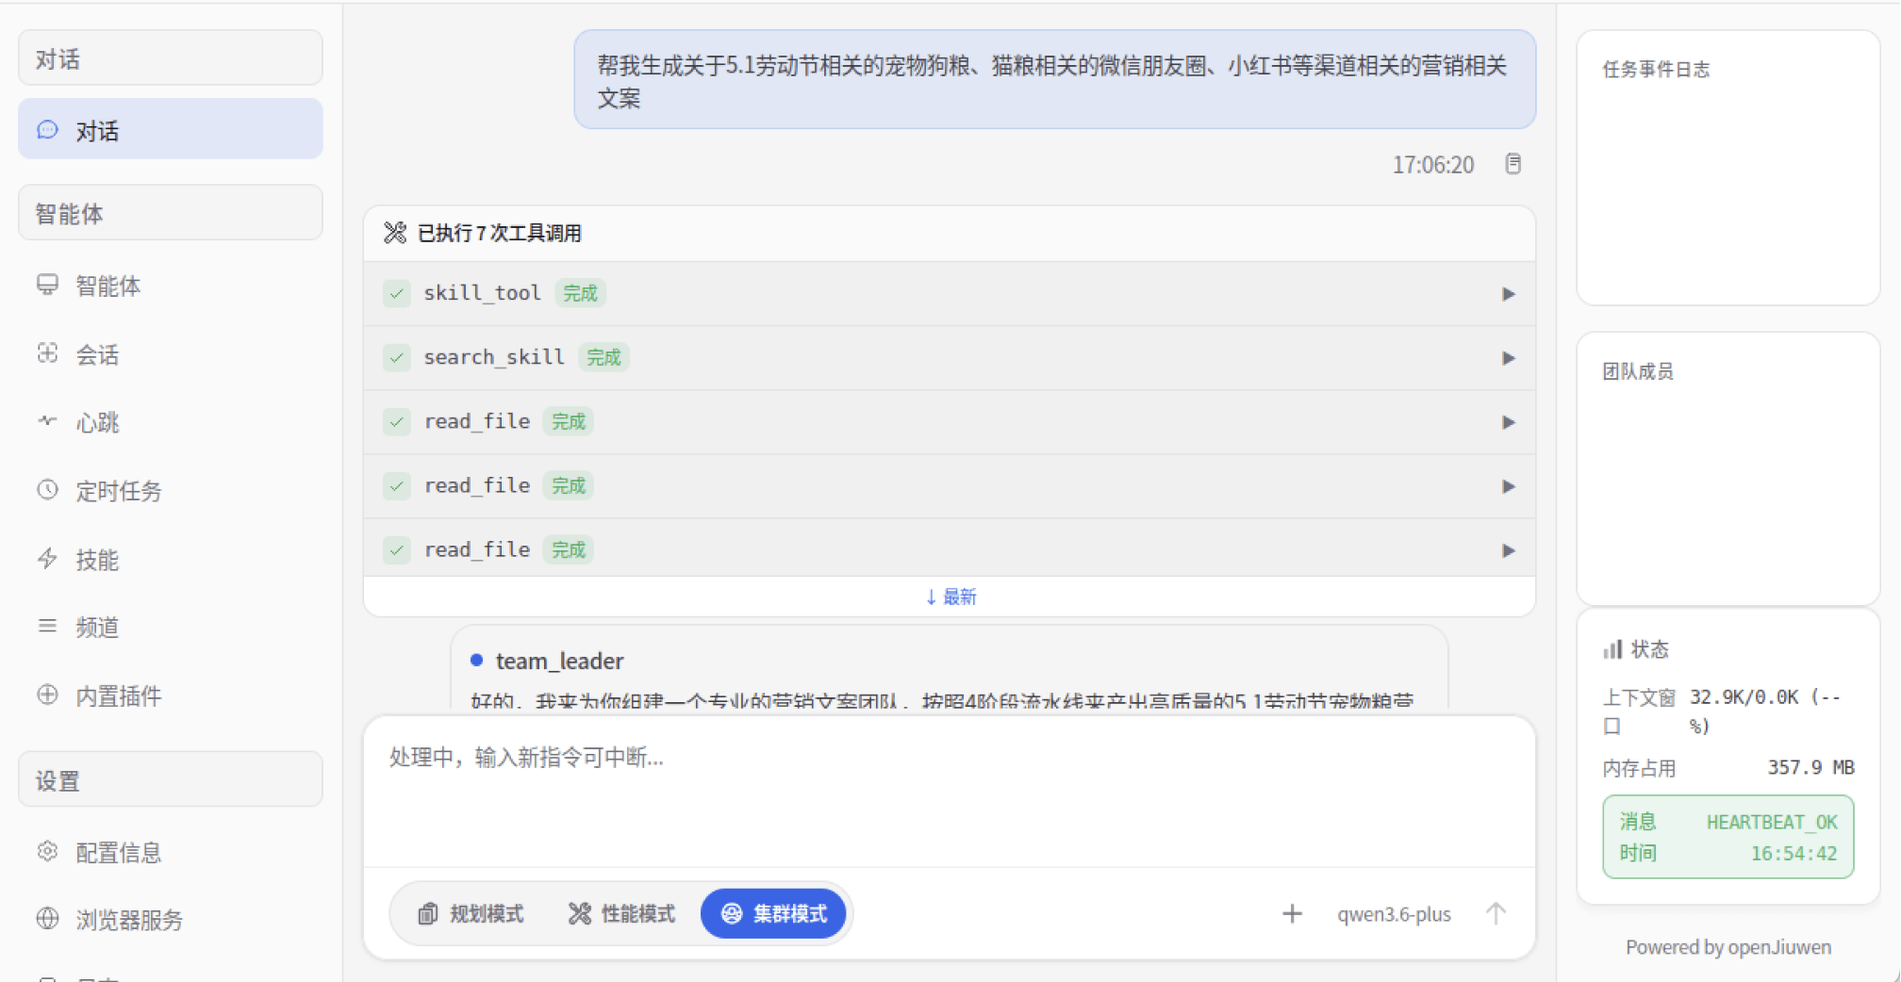The image size is (1901, 982).
Task: Click the user prompt message bubble
Action: coord(1055,80)
